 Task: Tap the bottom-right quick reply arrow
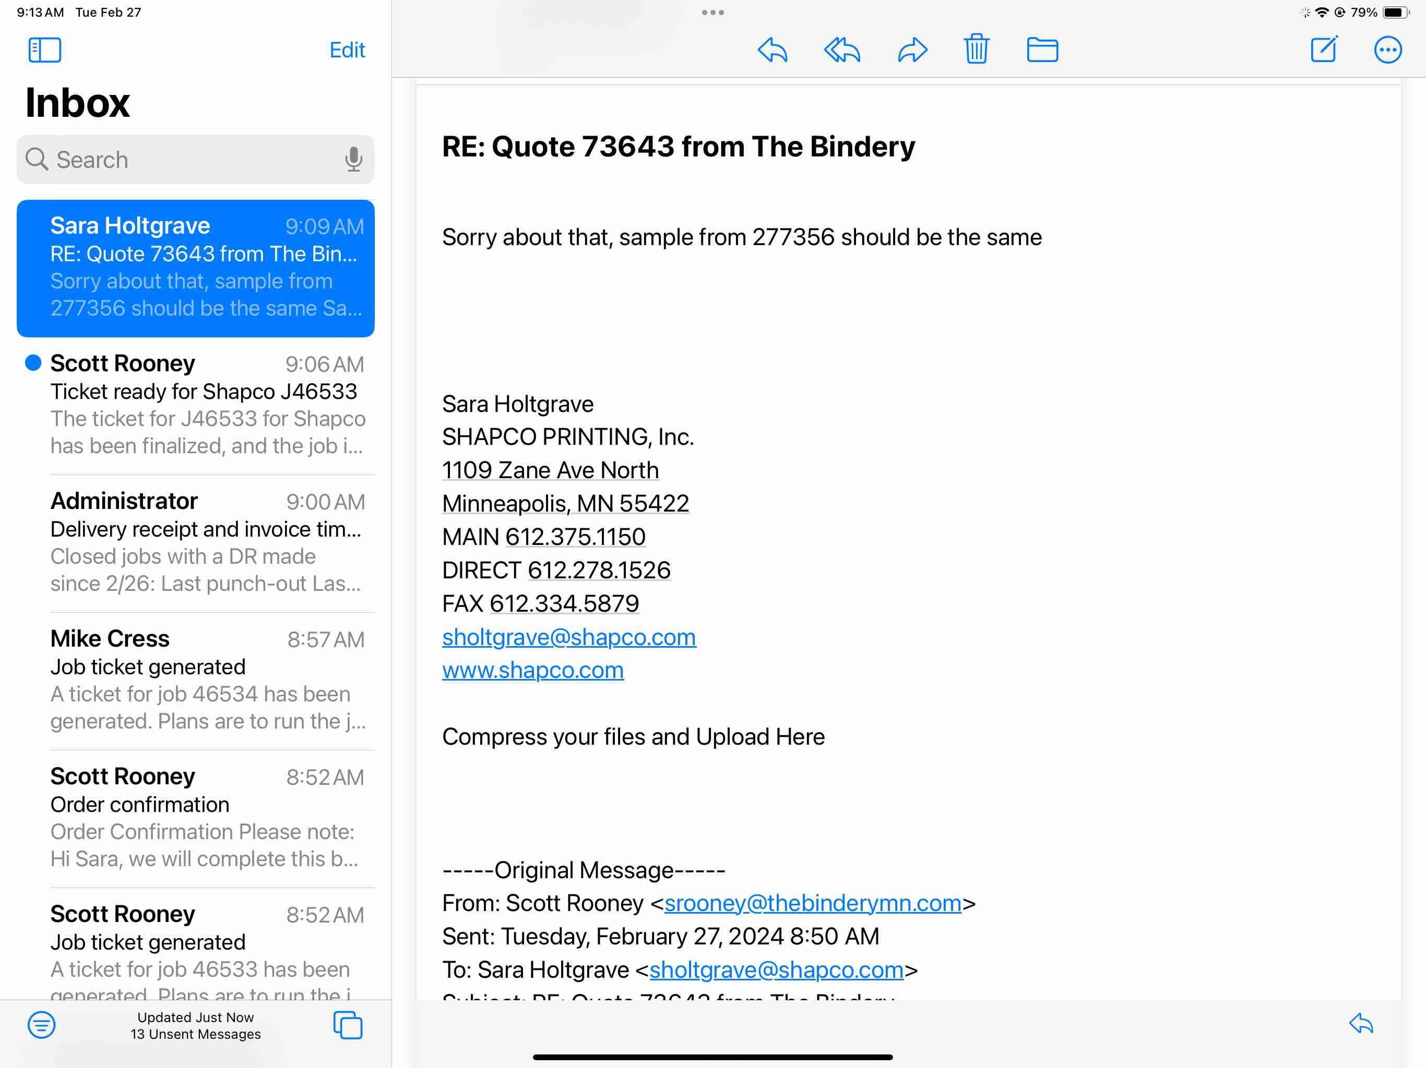click(x=1361, y=1023)
